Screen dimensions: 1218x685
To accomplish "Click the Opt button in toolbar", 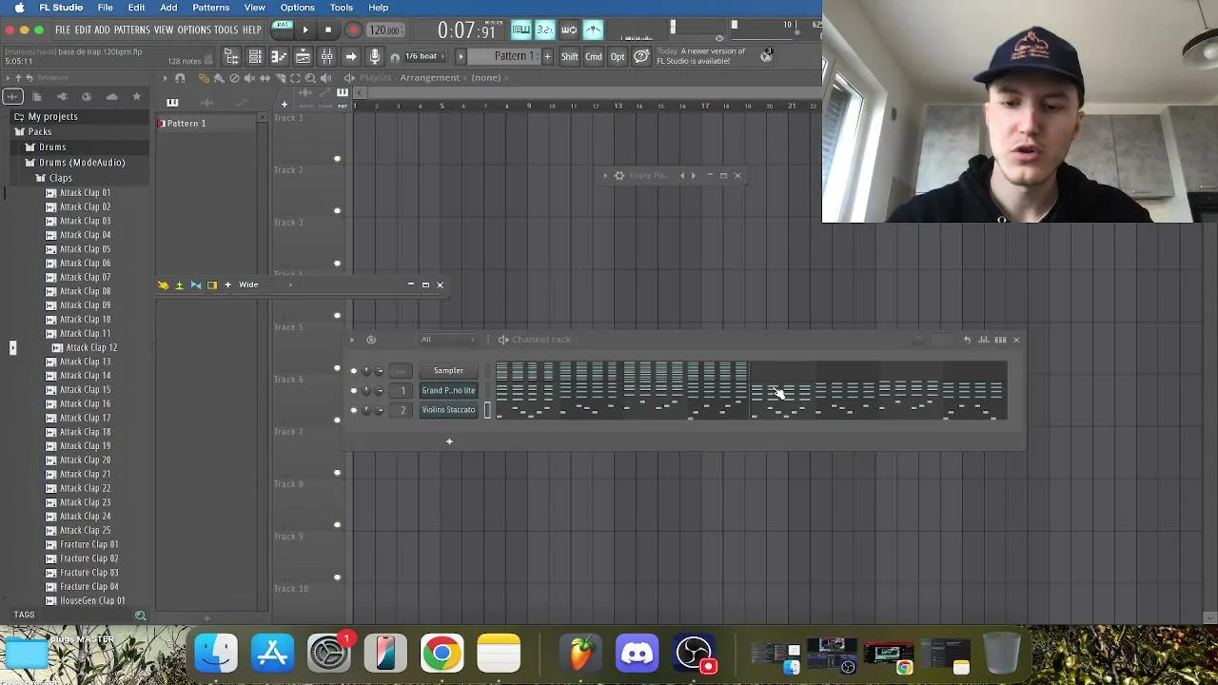I will (618, 57).
